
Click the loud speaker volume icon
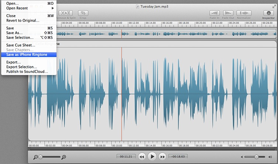pyautogui.click(x=272, y=157)
